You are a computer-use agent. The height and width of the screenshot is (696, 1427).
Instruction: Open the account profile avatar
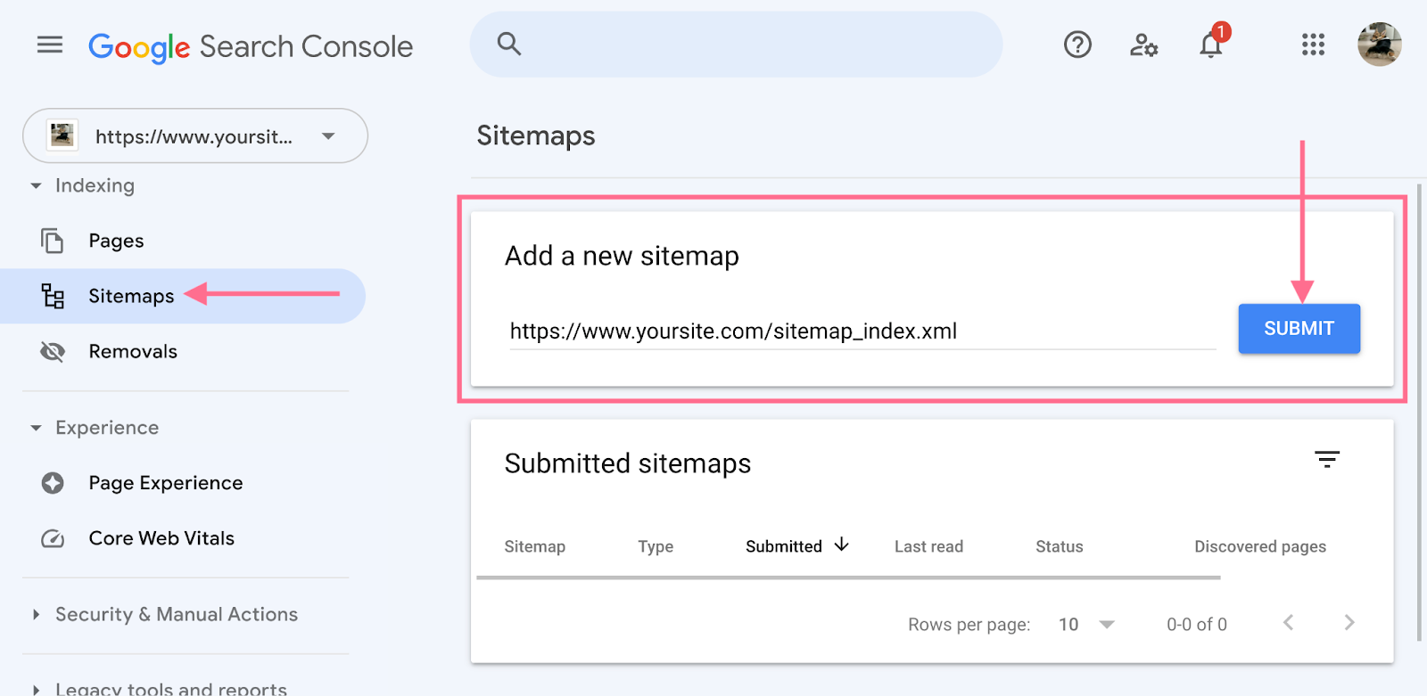click(1379, 45)
